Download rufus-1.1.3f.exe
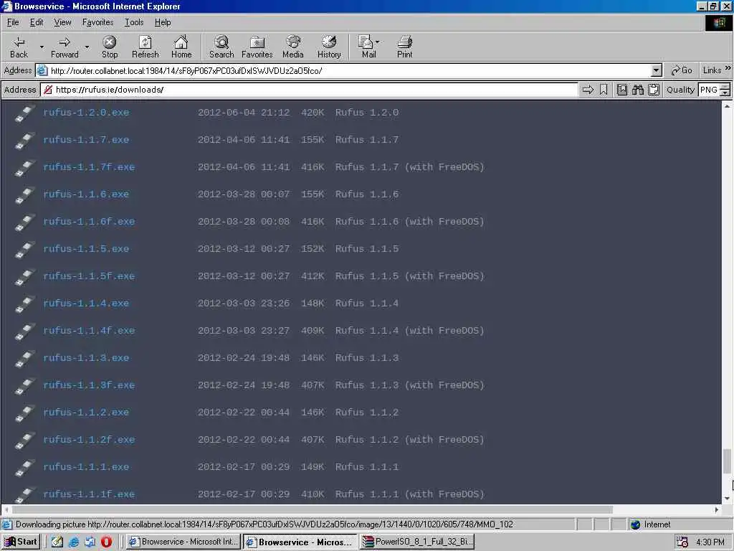Image resolution: width=734 pixels, height=551 pixels. pyautogui.click(x=89, y=385)
